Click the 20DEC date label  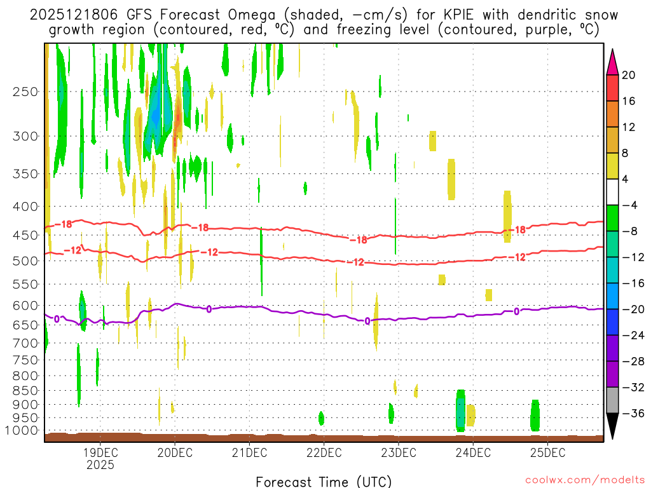pyautogui.click(x=175, y=452)
